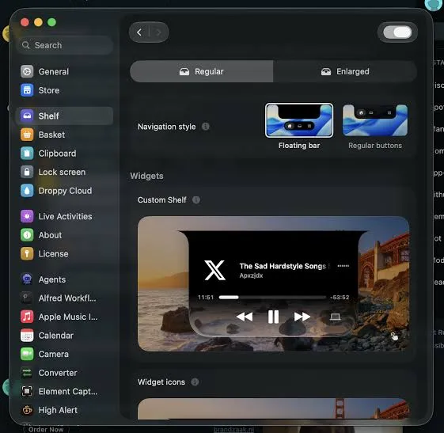Screen dimensions: 444x433
Task: Click elapsed time 11:51
Action: 206,298
